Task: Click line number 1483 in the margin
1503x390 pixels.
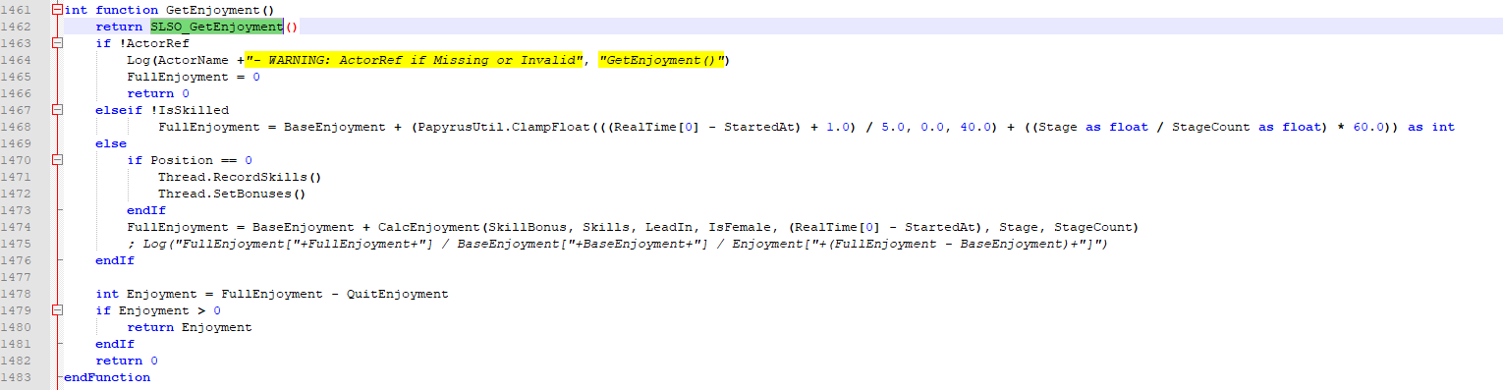Action: 17,377
